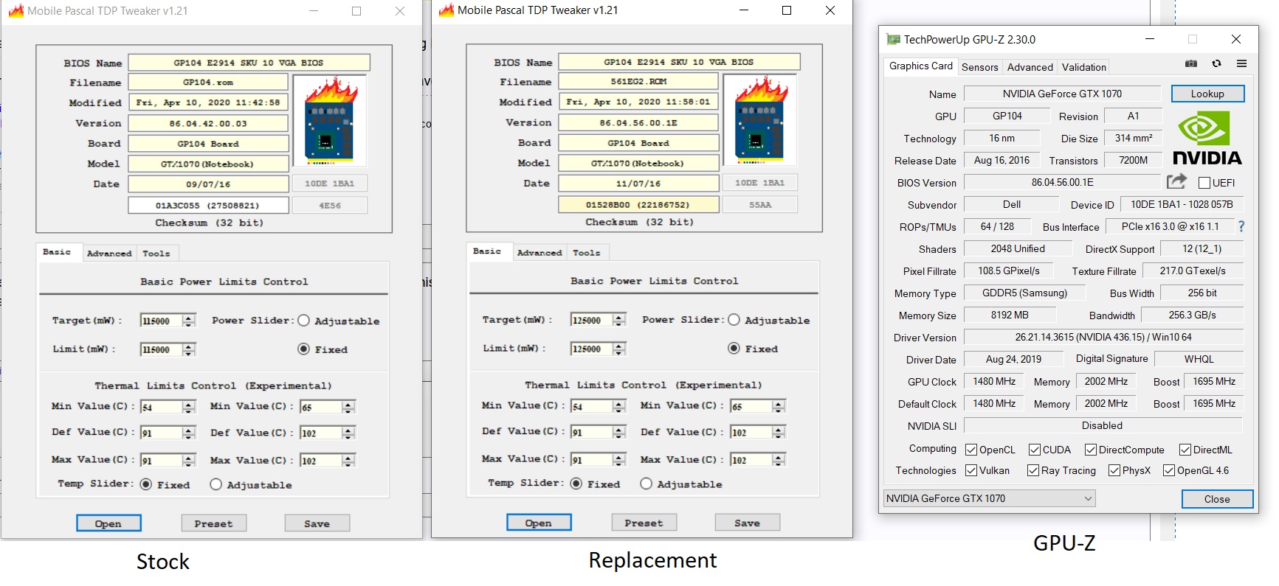Click Version 86.04.42.00.03 field in Stock window

(x=208, y=123)
